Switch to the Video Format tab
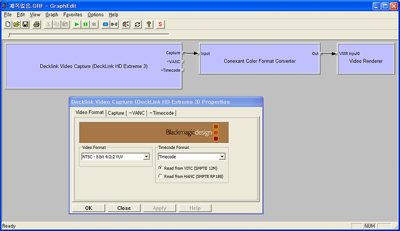This screenshot has width=400, height=231. 89,112
